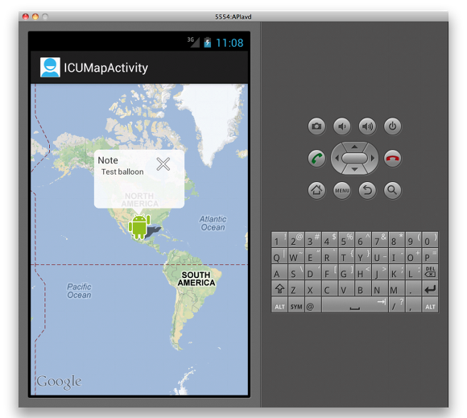Click the emulator MENU button
This screenshot has height=418, width=467.
tap(342, 190)
